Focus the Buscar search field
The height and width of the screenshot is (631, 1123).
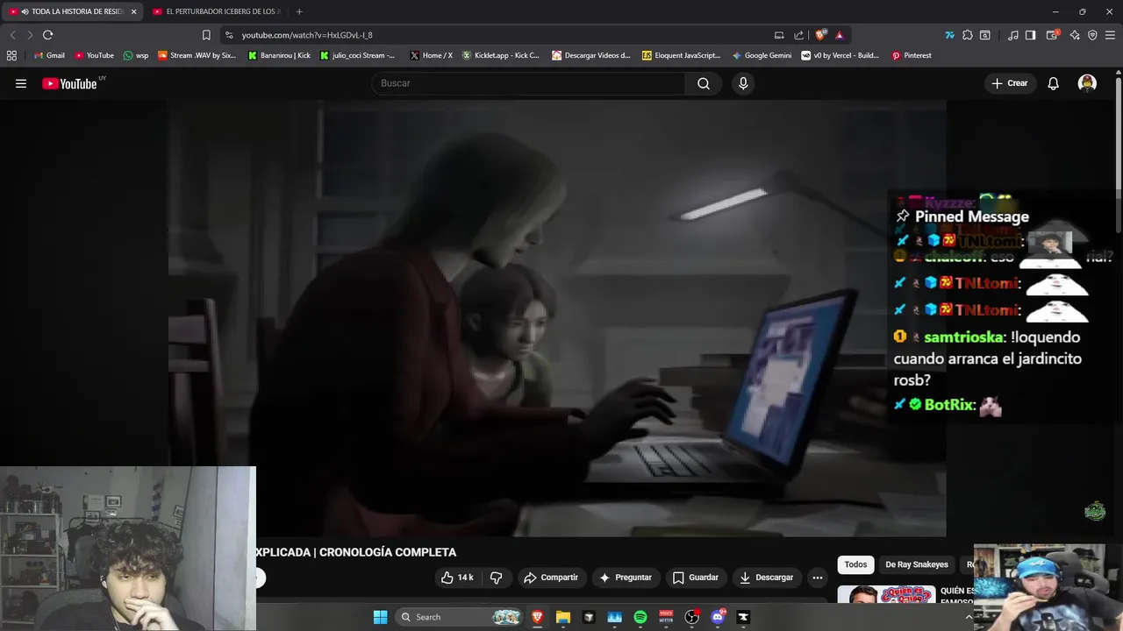pyautogui.click(x=528, y=83)
